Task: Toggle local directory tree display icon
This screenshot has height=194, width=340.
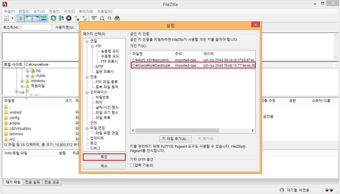Action: coord(28,18)
